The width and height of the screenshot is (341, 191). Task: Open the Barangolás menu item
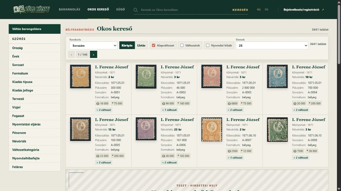point(70,9)
